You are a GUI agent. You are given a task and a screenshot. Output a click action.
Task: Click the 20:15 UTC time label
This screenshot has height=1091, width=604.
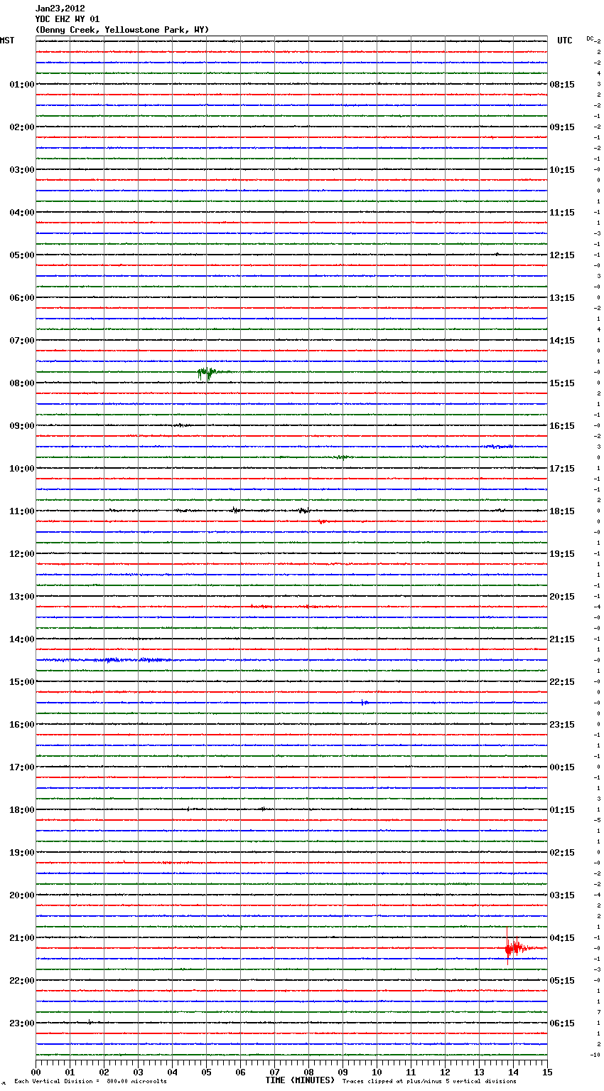point(562,597)
